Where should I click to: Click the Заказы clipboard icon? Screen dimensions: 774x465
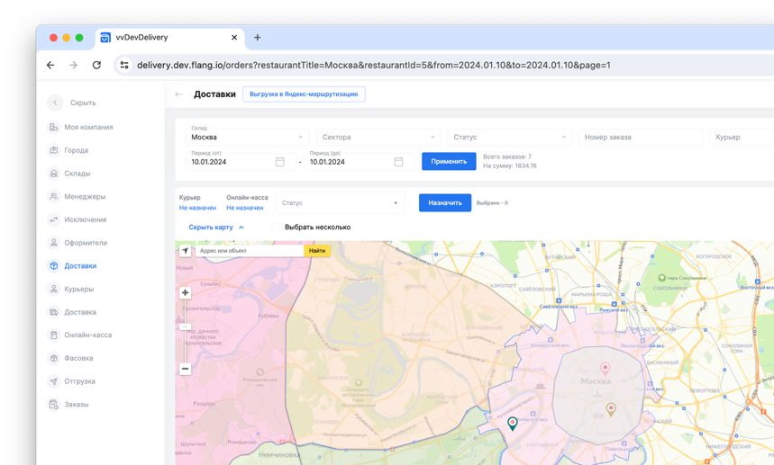[x=54, y=405]
